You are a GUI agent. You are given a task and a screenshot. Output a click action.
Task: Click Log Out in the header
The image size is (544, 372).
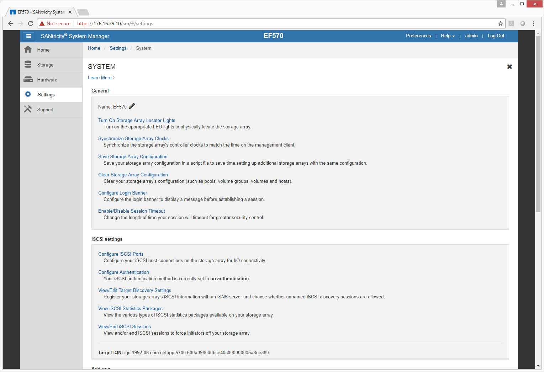[496, 36]
